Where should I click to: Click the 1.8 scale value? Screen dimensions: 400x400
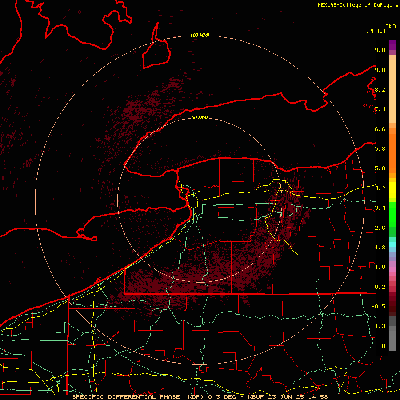point(380,248)
